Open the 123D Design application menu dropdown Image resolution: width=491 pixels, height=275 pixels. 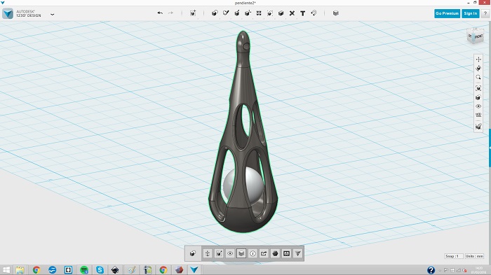click(53, 15)
